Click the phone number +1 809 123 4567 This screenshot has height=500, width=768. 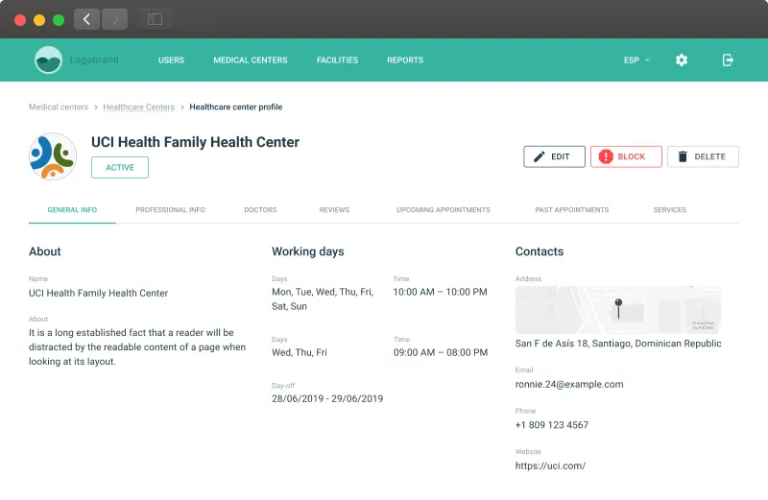click(x=551, y=425)
